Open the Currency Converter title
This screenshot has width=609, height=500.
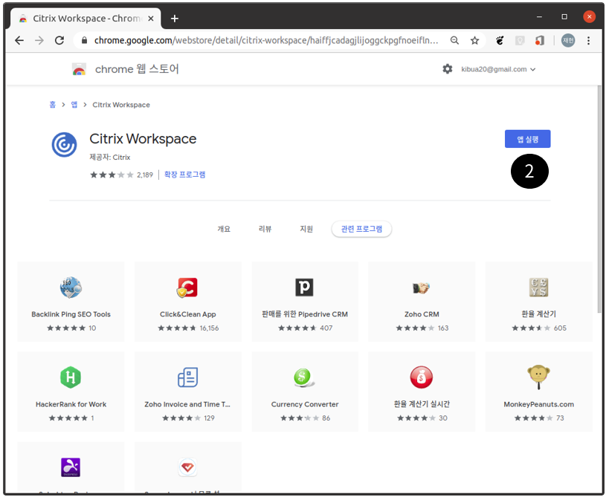click(x=305, y=404)
